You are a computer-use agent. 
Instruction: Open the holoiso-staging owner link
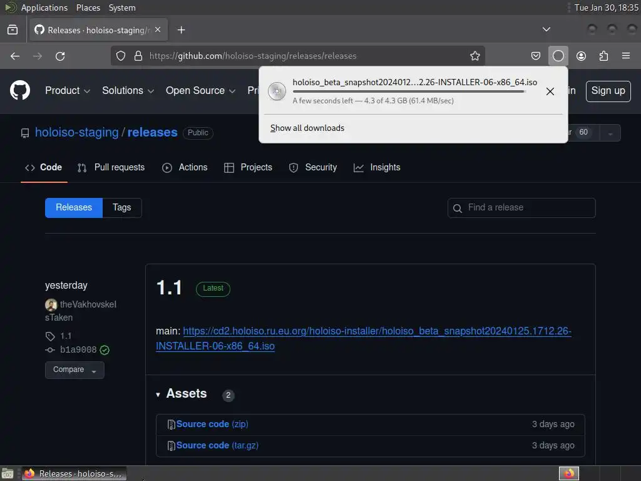[x=77, y=133]
